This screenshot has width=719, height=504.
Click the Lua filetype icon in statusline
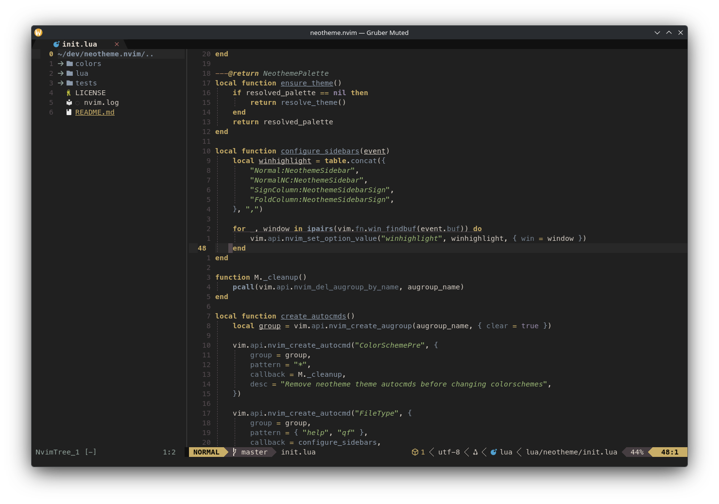494,452
